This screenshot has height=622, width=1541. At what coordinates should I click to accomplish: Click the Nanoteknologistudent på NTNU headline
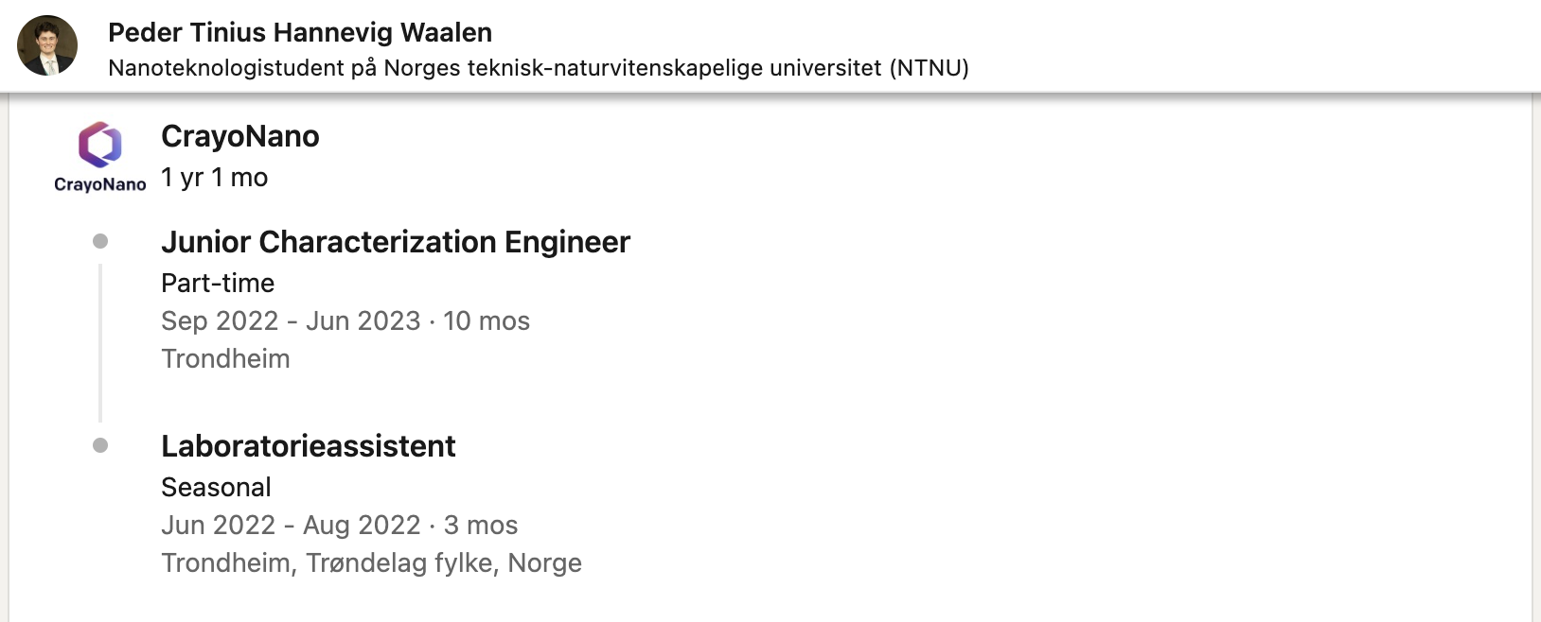(x=539, y=68)
